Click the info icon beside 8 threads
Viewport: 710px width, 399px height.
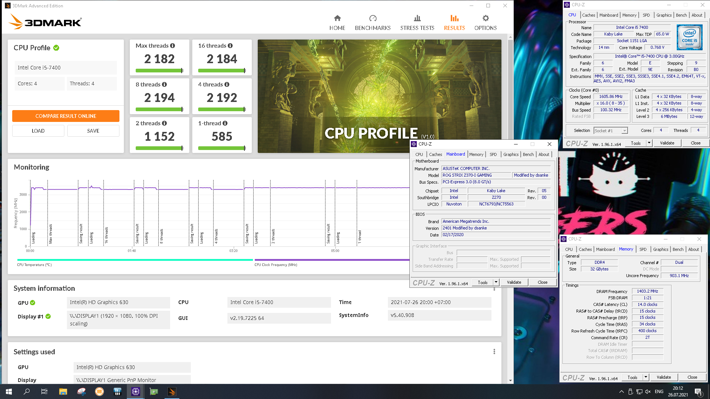pyautogui.click(x=165, y=85)
